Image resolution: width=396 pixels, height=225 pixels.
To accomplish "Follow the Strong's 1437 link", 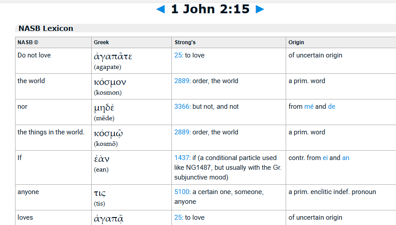I will (x=182, y=158).
